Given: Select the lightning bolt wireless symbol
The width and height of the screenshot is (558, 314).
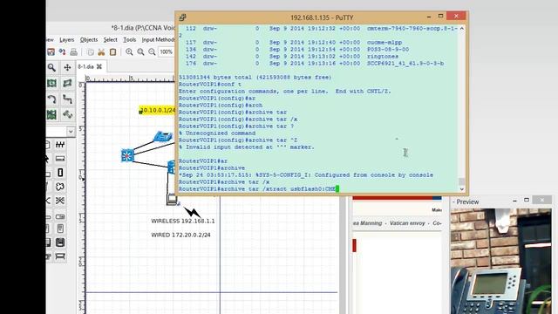Looking at the screenshot, I should click(x=192, y=213).
